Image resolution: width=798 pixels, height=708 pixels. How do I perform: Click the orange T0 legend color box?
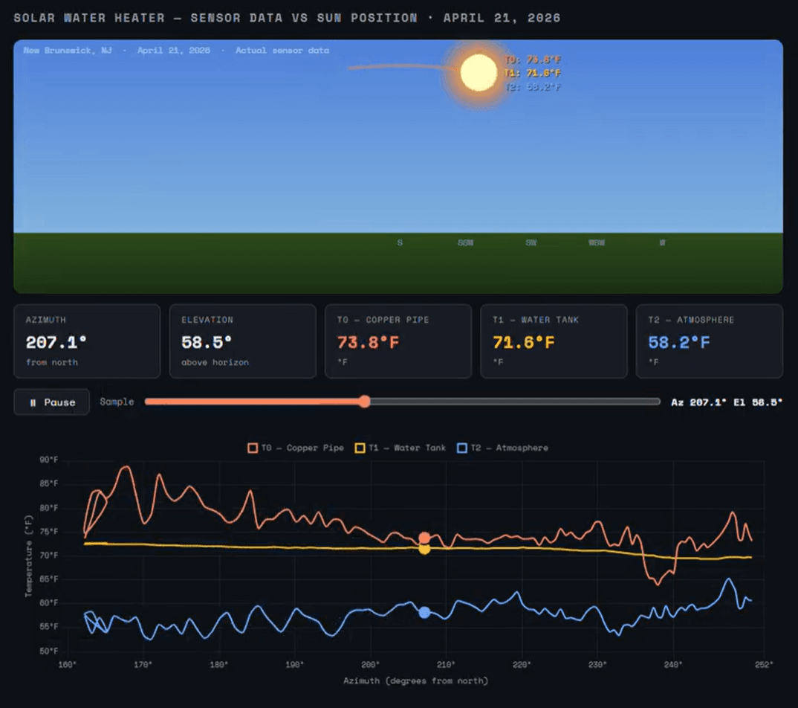point(253,448)
